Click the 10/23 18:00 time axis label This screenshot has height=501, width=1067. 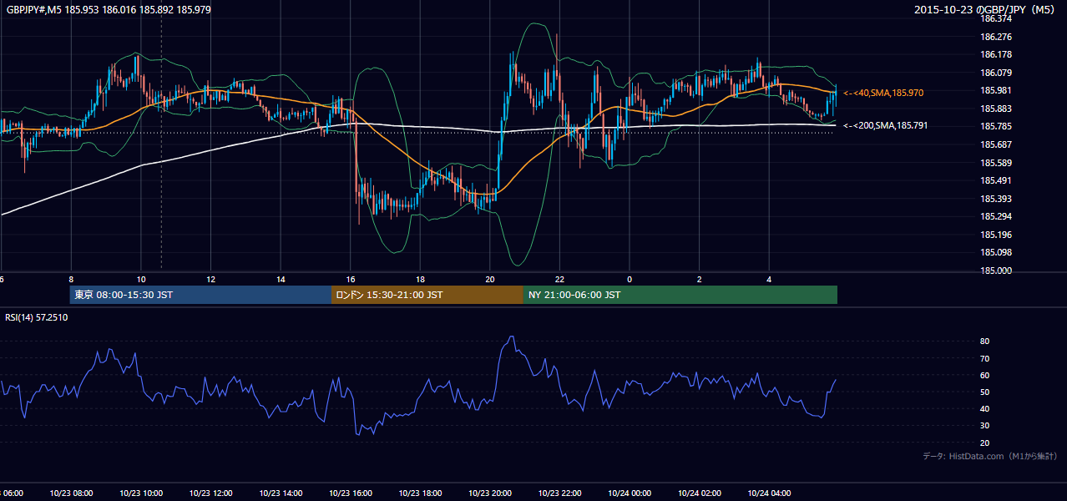pyautogui.click(x=420, y=493)
